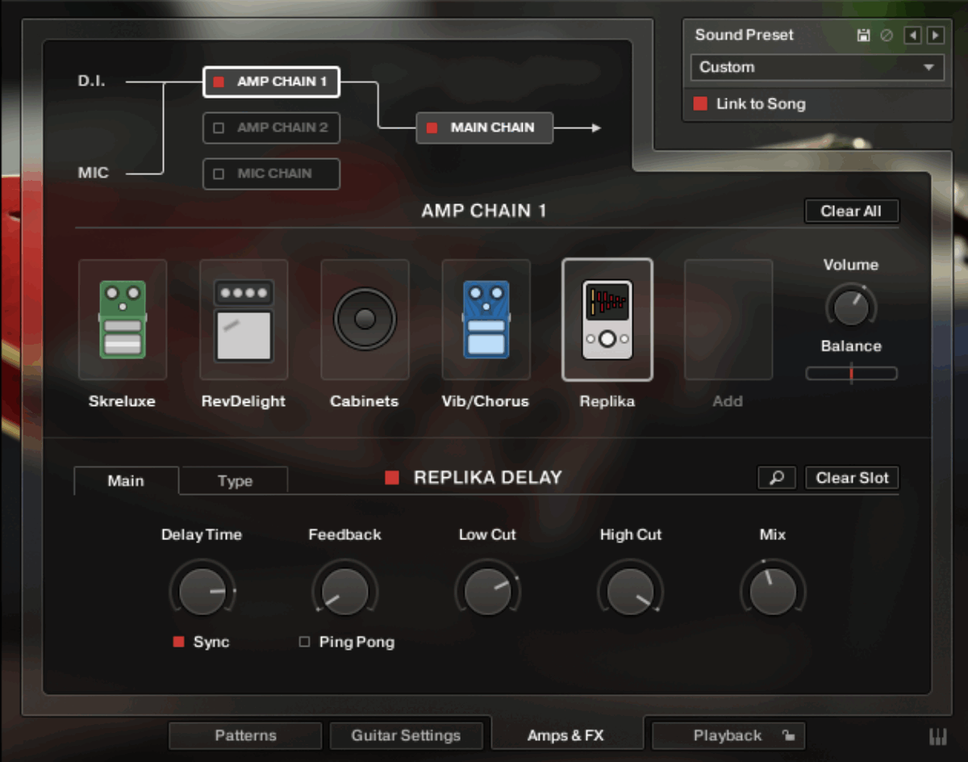Adjust the Balance slider
The width and height of the screenshot is (968, 762).
[x=851, y=373]
